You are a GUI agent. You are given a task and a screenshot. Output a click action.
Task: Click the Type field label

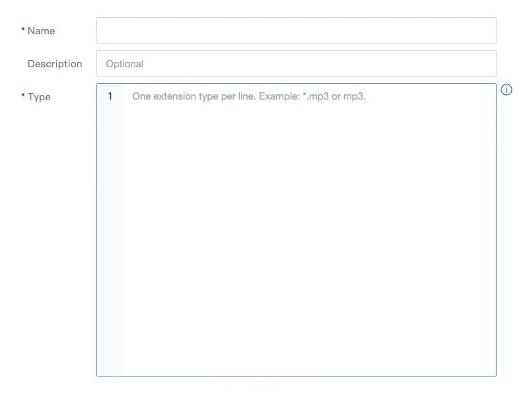[x=39, y=97]
